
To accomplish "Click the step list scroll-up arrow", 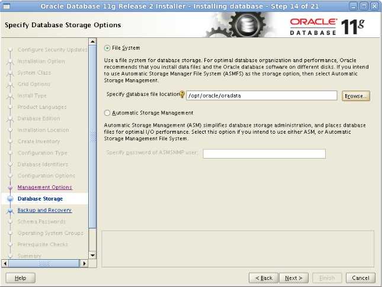I will (92, 42).
